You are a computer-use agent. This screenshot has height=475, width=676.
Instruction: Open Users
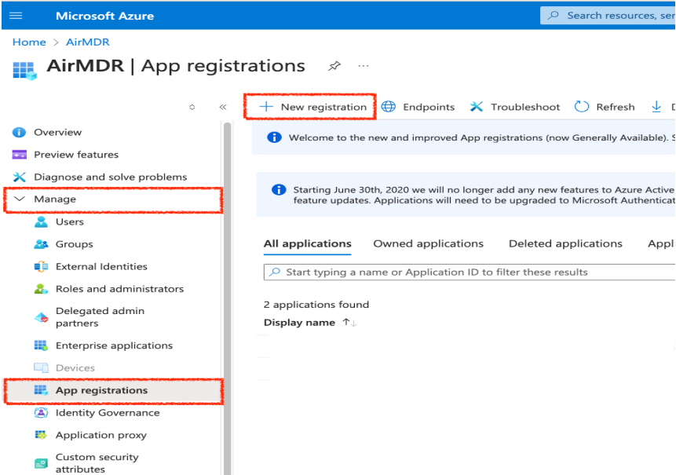69,222
